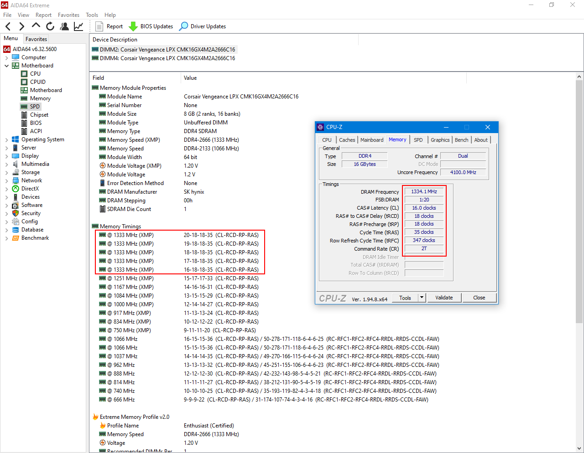Expand the Software tree node

click(x=6, y=205)
